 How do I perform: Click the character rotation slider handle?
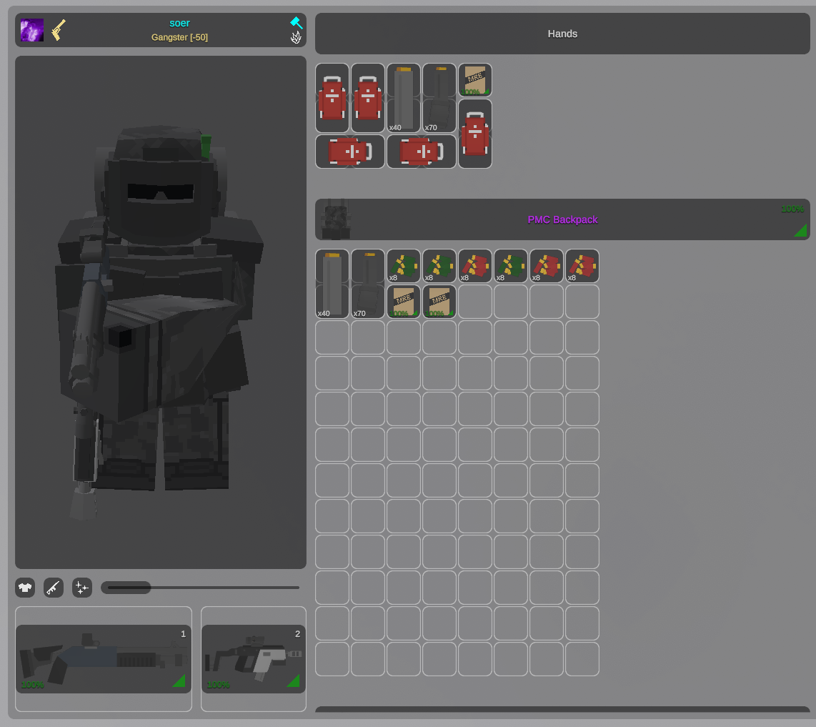click(126, 588)
